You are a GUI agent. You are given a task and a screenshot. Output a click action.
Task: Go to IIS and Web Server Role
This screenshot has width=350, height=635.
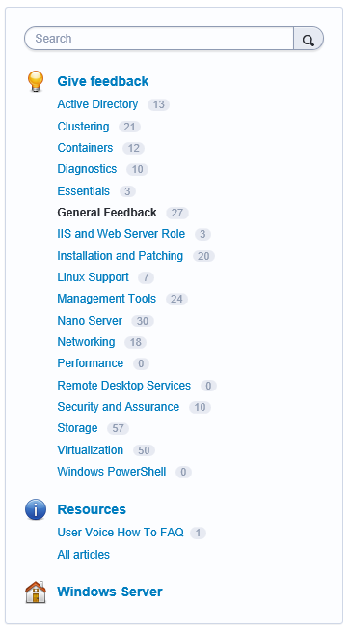(x=121, y=234)
